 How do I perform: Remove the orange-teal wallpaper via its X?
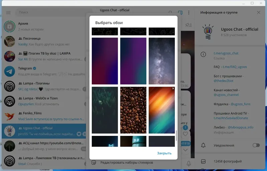tap(173, 88)
